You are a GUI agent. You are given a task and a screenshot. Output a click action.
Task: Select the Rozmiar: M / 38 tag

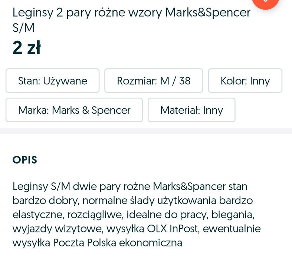tap(154, 81)
